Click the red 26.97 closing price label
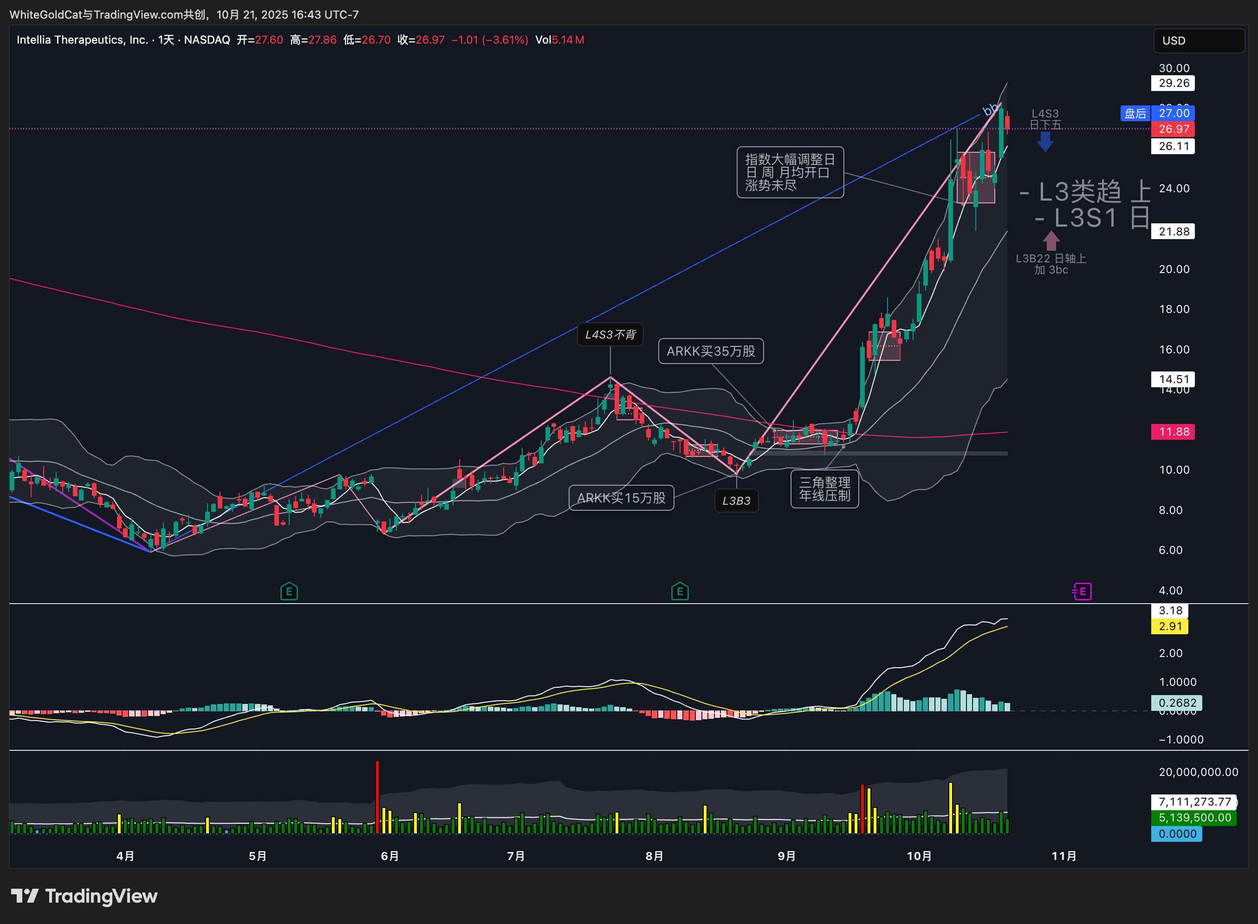Screen dimensions: 1258x924 [x=1173, y=129]
